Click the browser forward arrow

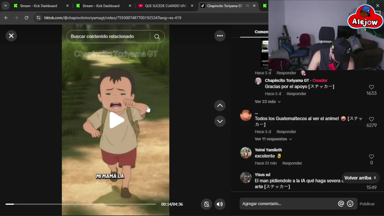click(x=16, y=18)
